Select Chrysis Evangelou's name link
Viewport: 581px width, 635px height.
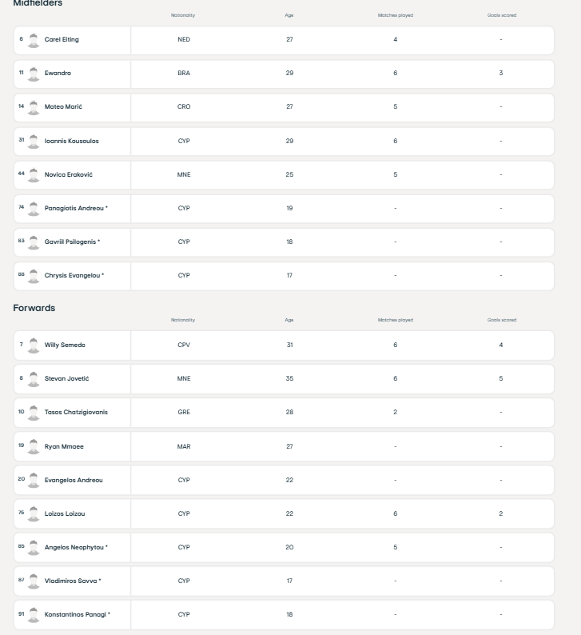click(x=74, y=276)
